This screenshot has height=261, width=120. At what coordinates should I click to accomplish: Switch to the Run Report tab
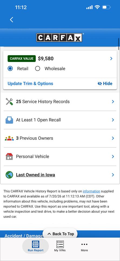click(x=36, y=246)
